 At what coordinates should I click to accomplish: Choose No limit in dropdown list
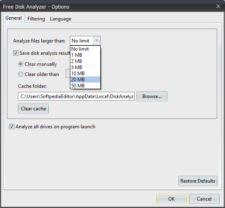tap(85, 49)
